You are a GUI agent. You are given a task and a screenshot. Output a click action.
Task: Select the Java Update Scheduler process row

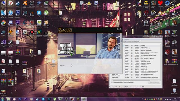click(x=141, y=63)
